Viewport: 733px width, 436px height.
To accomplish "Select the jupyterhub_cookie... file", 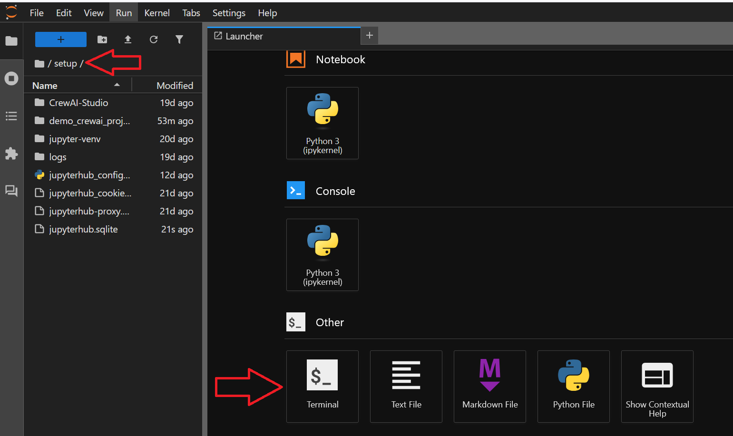I will (113, 193).
